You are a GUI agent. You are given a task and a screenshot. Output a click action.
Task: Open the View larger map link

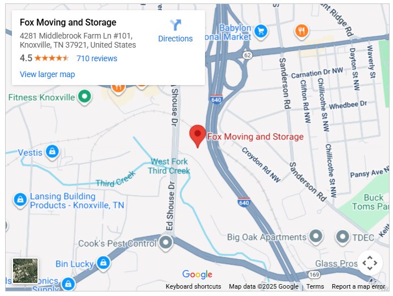click(47, 74)
